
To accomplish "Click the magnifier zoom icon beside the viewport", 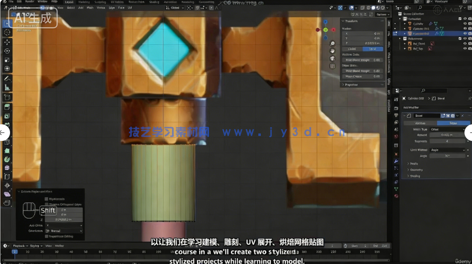I will (332, 43).
